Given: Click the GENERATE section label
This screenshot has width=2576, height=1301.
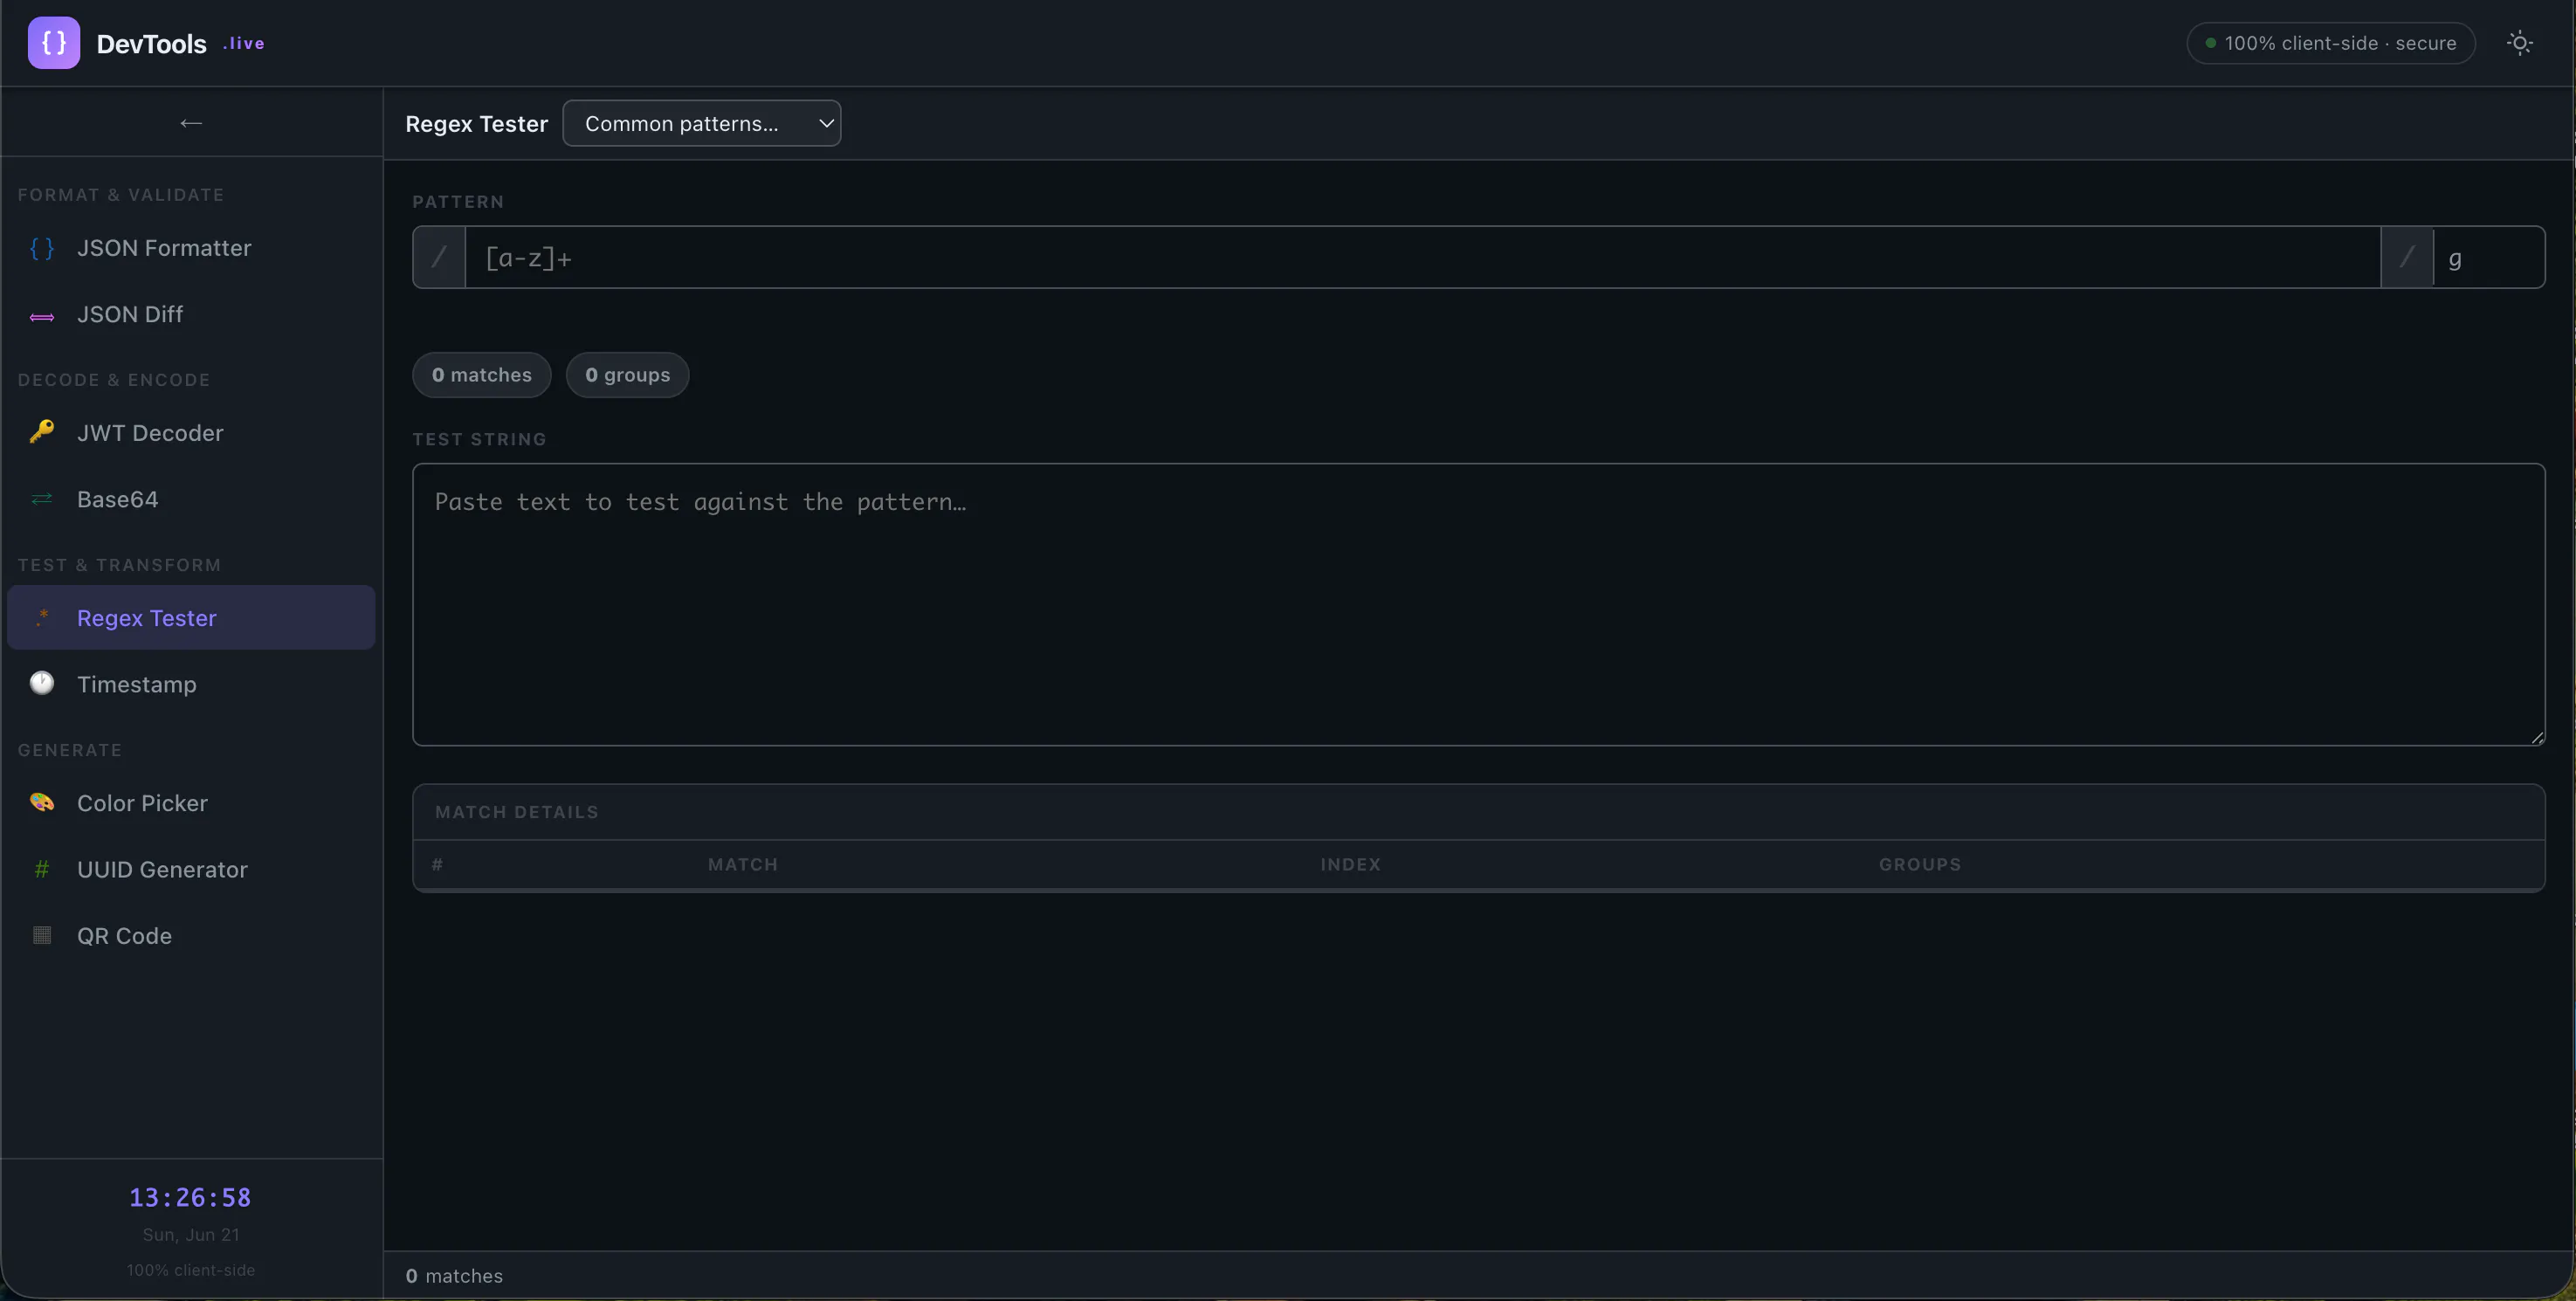Looking at the screenshot, I should (x=70, y=750).
